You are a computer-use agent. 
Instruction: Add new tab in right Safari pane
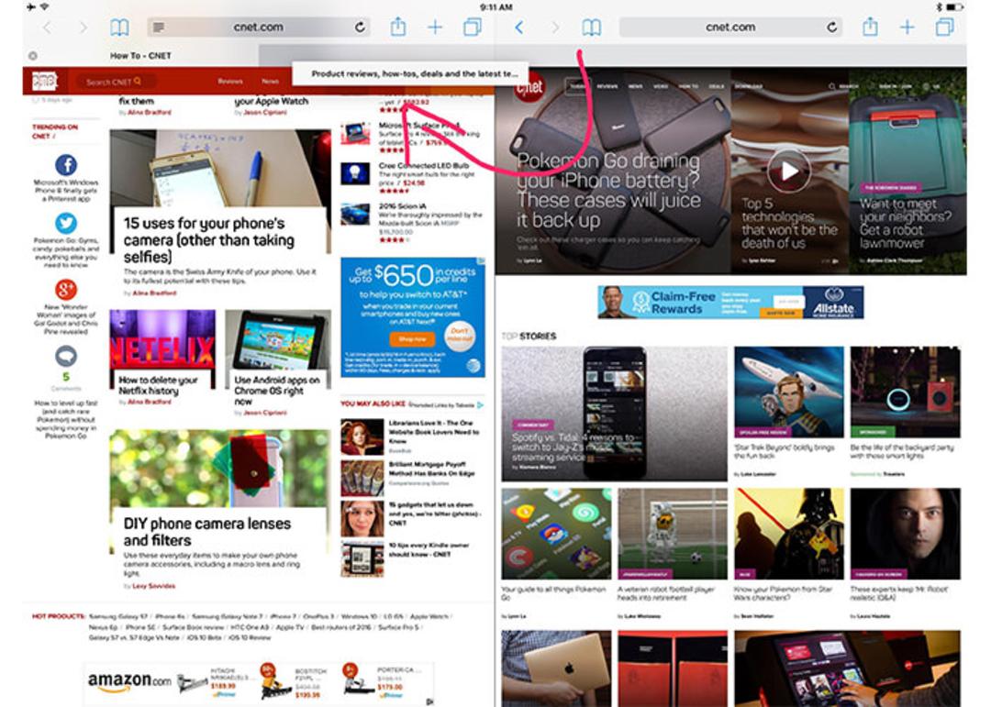[x=907, y=28]
